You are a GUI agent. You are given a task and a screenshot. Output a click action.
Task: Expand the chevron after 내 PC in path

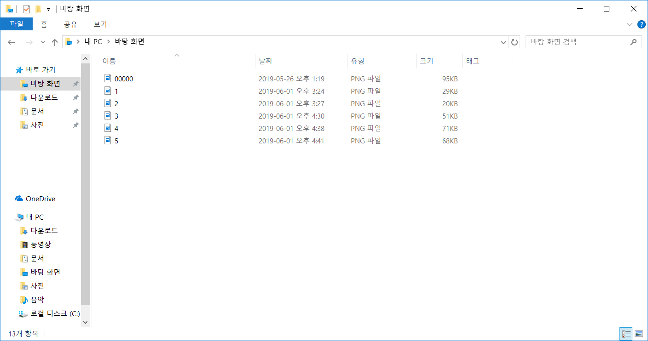[109, 41]
